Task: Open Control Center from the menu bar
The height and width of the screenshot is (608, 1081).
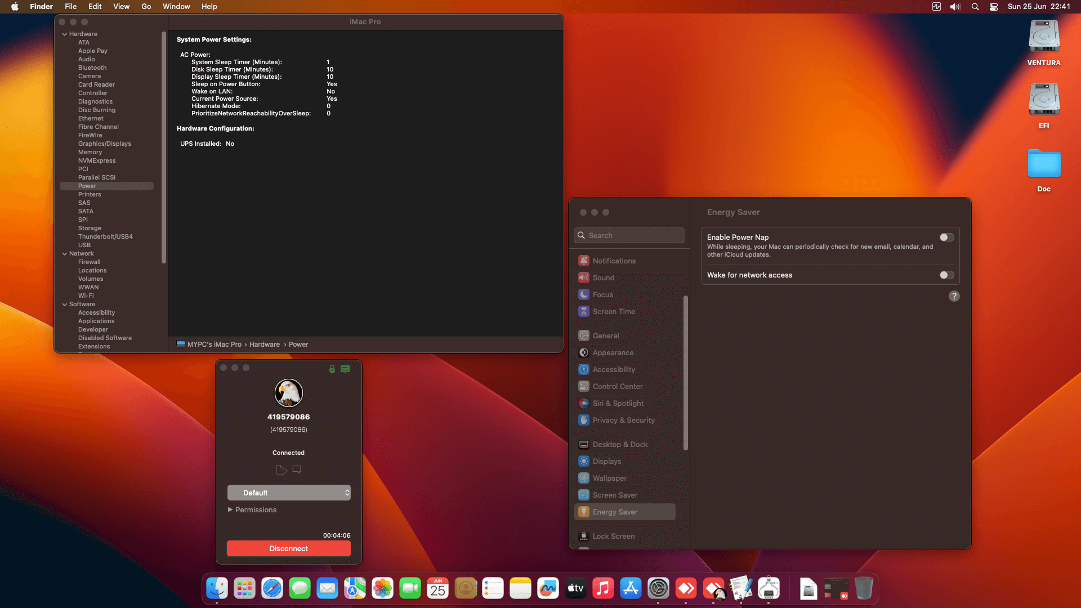Action: point(994,7)
